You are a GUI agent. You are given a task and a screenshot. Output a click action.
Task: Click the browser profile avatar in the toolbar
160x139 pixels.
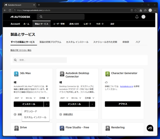pos(150,10)
